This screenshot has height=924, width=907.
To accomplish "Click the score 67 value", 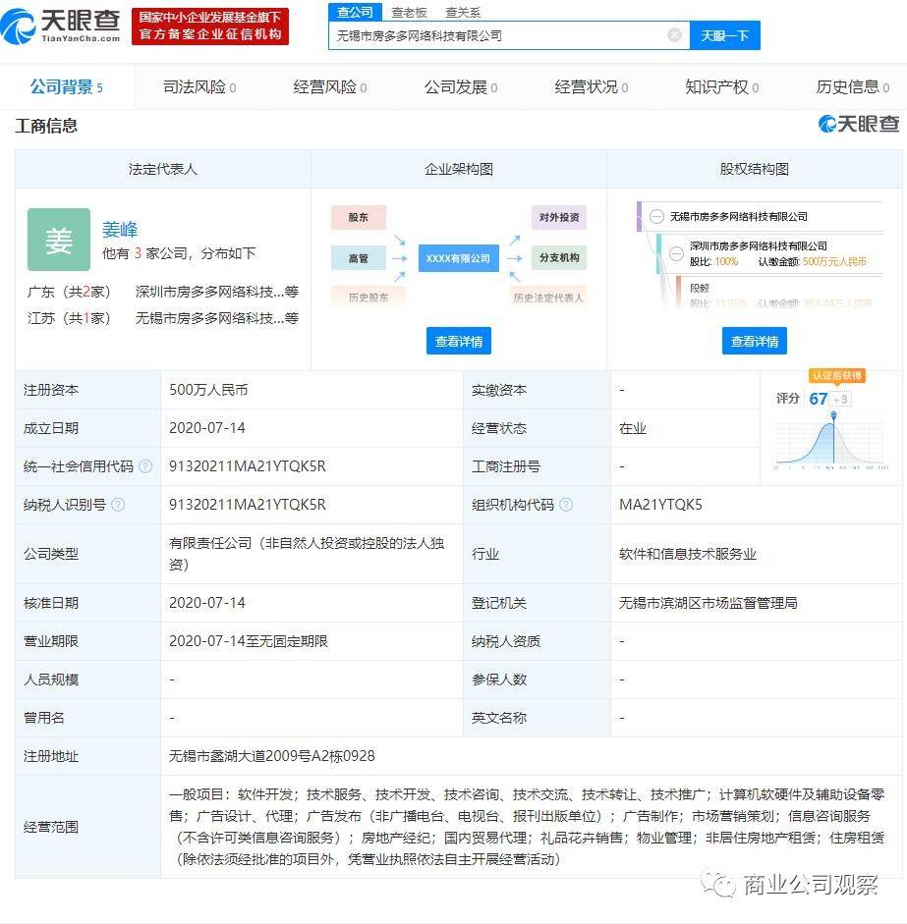I will click(818, 399).
